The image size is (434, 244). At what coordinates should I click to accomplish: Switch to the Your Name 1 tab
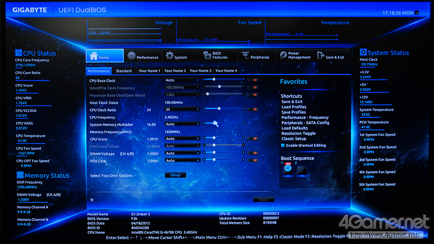click(149, 71)
